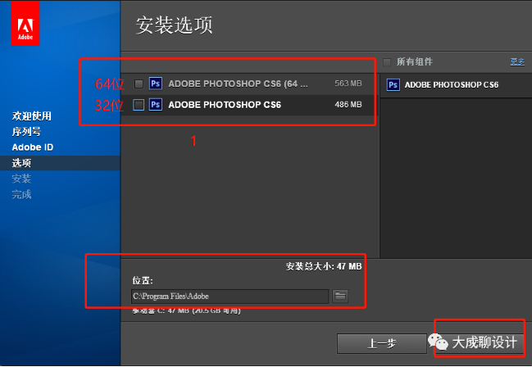Enable the 64-bit Adobe Photoshop CS6 checkbox

click(139, 84)
